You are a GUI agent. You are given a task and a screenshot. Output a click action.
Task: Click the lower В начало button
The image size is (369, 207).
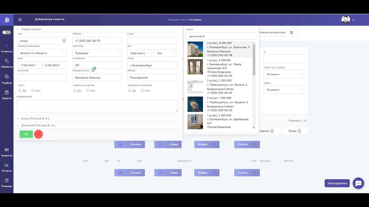tap(129, 173)
